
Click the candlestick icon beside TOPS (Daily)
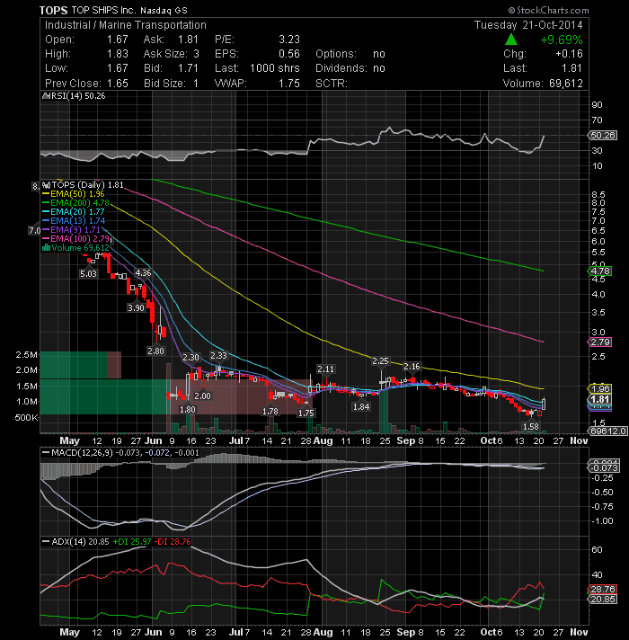46,185
